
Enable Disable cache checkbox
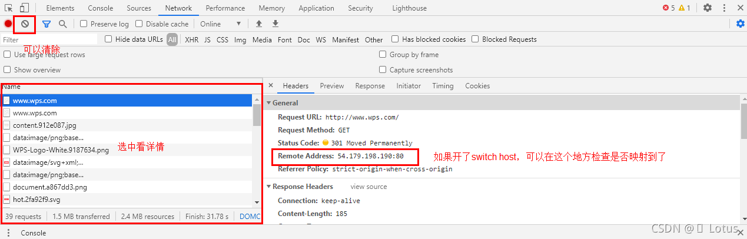tap(139, 24)
